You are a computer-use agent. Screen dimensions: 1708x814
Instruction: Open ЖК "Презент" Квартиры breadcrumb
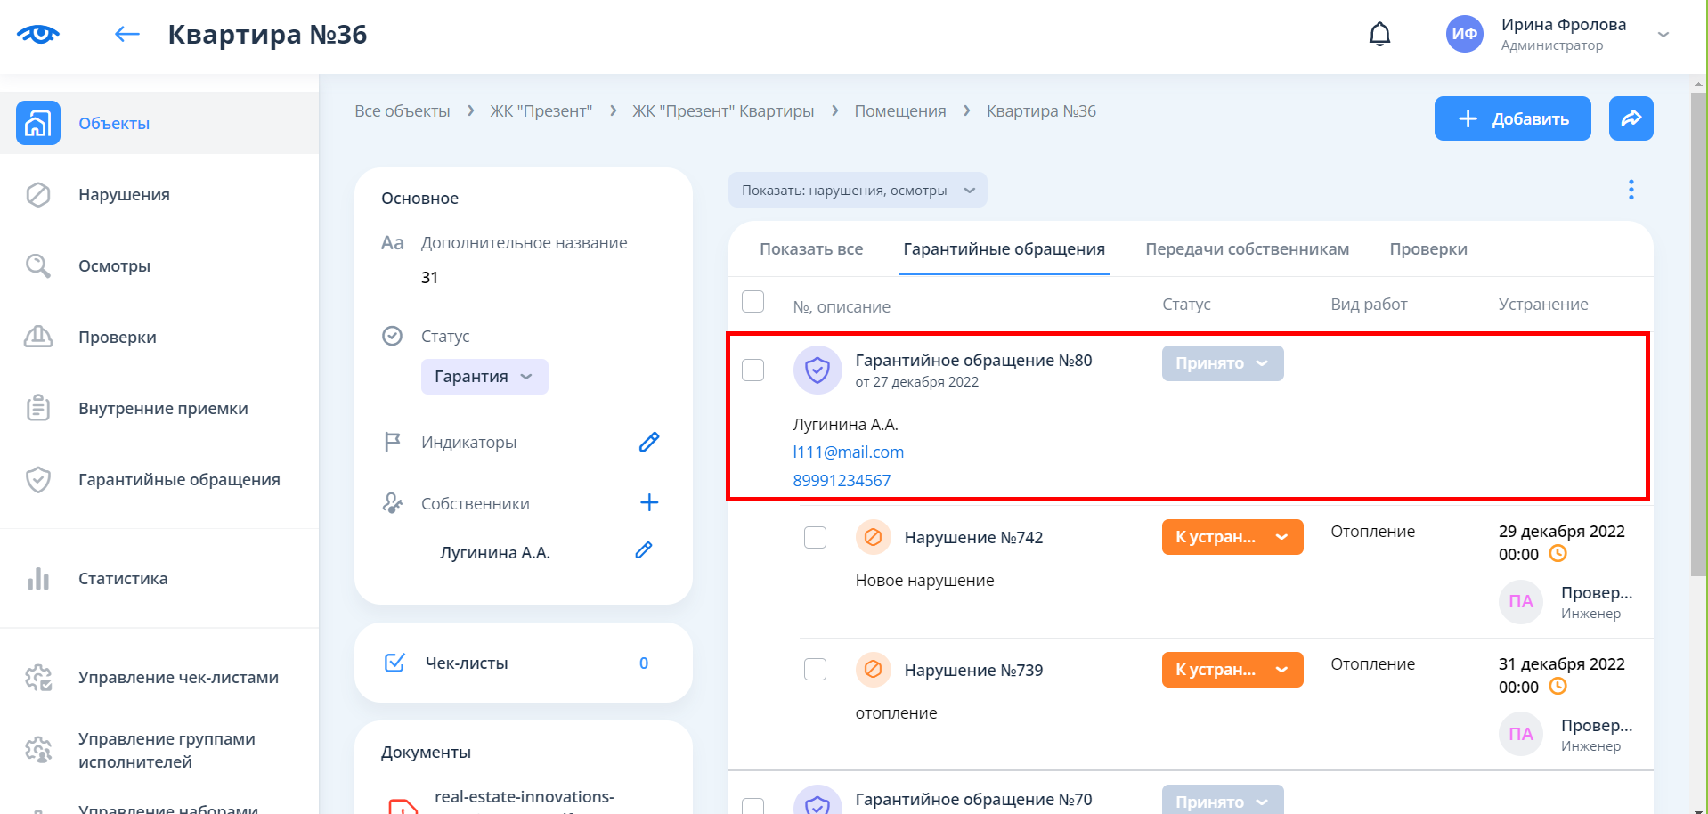[722, 111]
